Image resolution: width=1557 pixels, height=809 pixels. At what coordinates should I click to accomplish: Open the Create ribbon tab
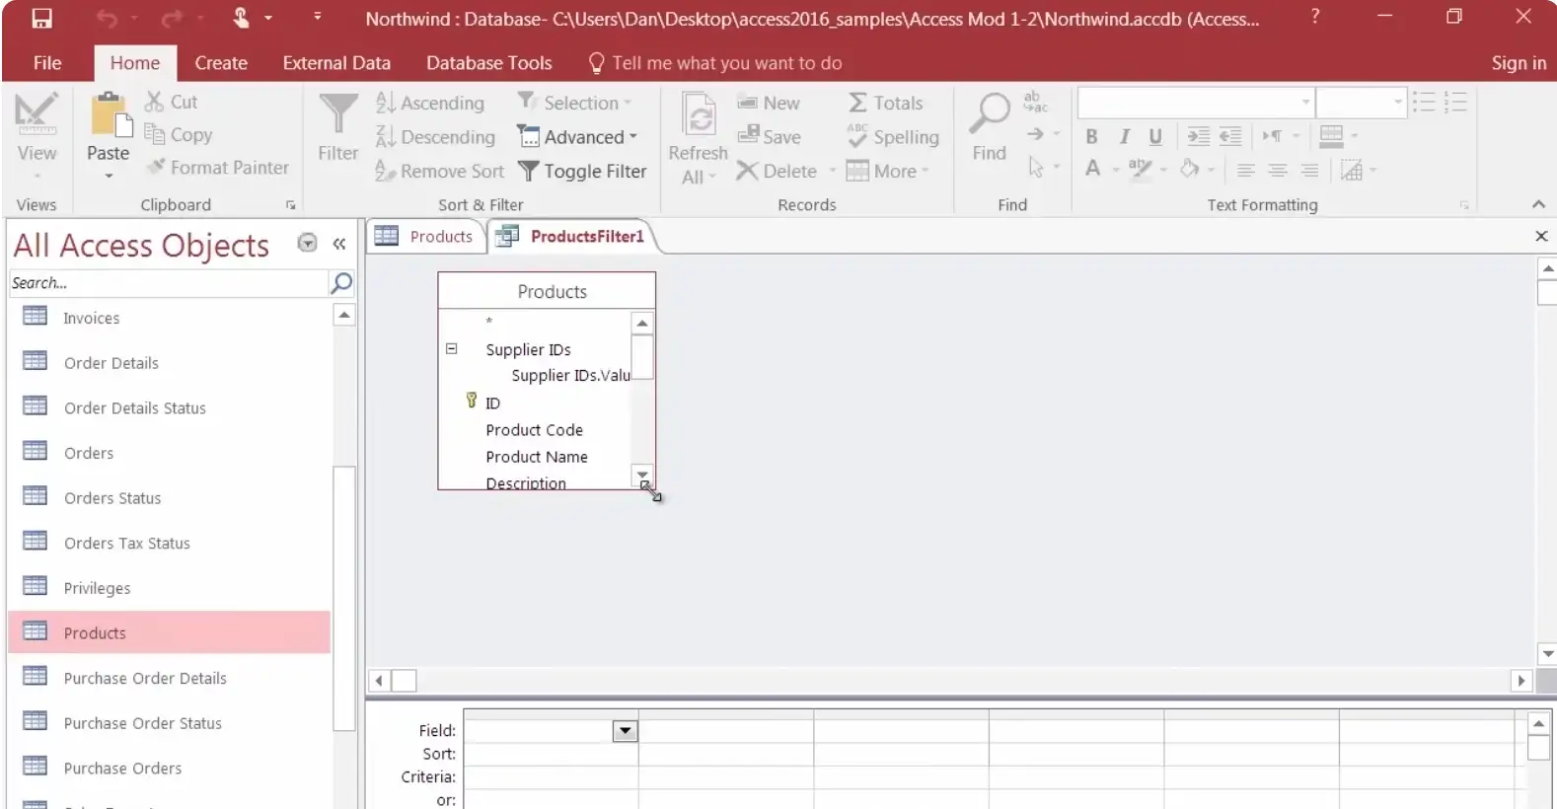tap(221, 63)
